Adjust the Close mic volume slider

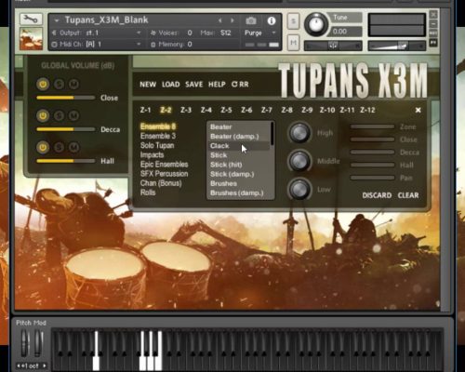tap(66, 98)
